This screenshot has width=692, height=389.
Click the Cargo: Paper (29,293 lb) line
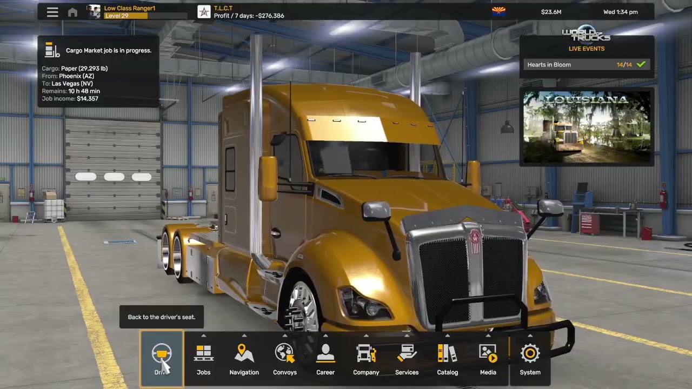(x=75, y=69)
